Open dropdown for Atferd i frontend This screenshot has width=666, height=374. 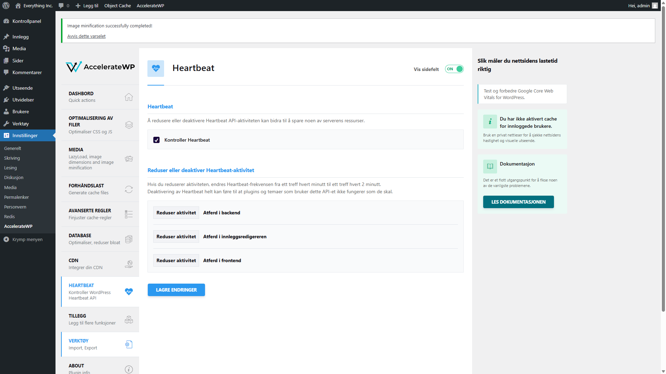tap(176, 260)
